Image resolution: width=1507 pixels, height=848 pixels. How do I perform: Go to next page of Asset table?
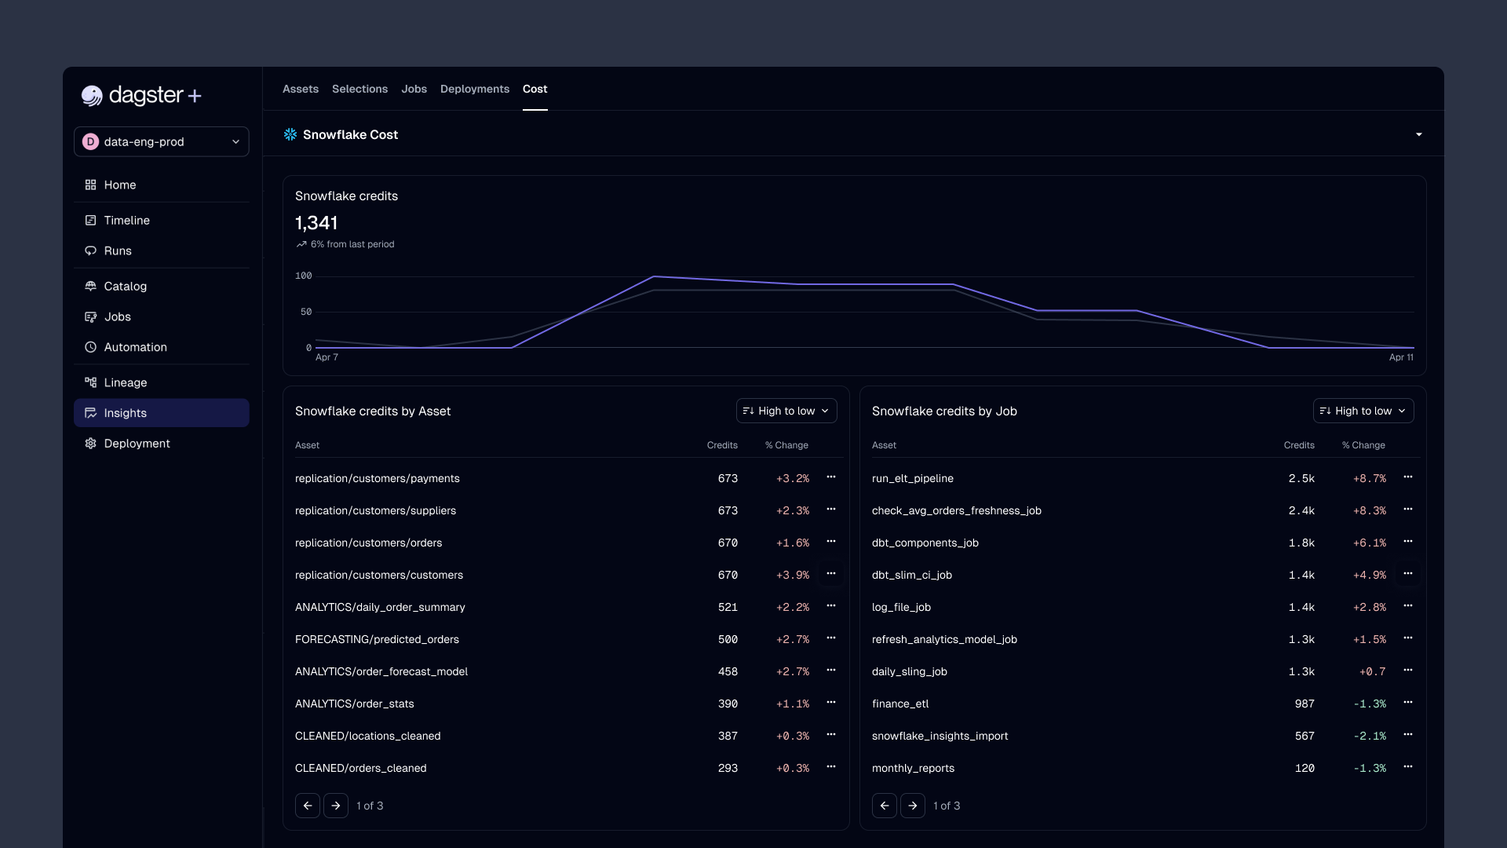336,806
